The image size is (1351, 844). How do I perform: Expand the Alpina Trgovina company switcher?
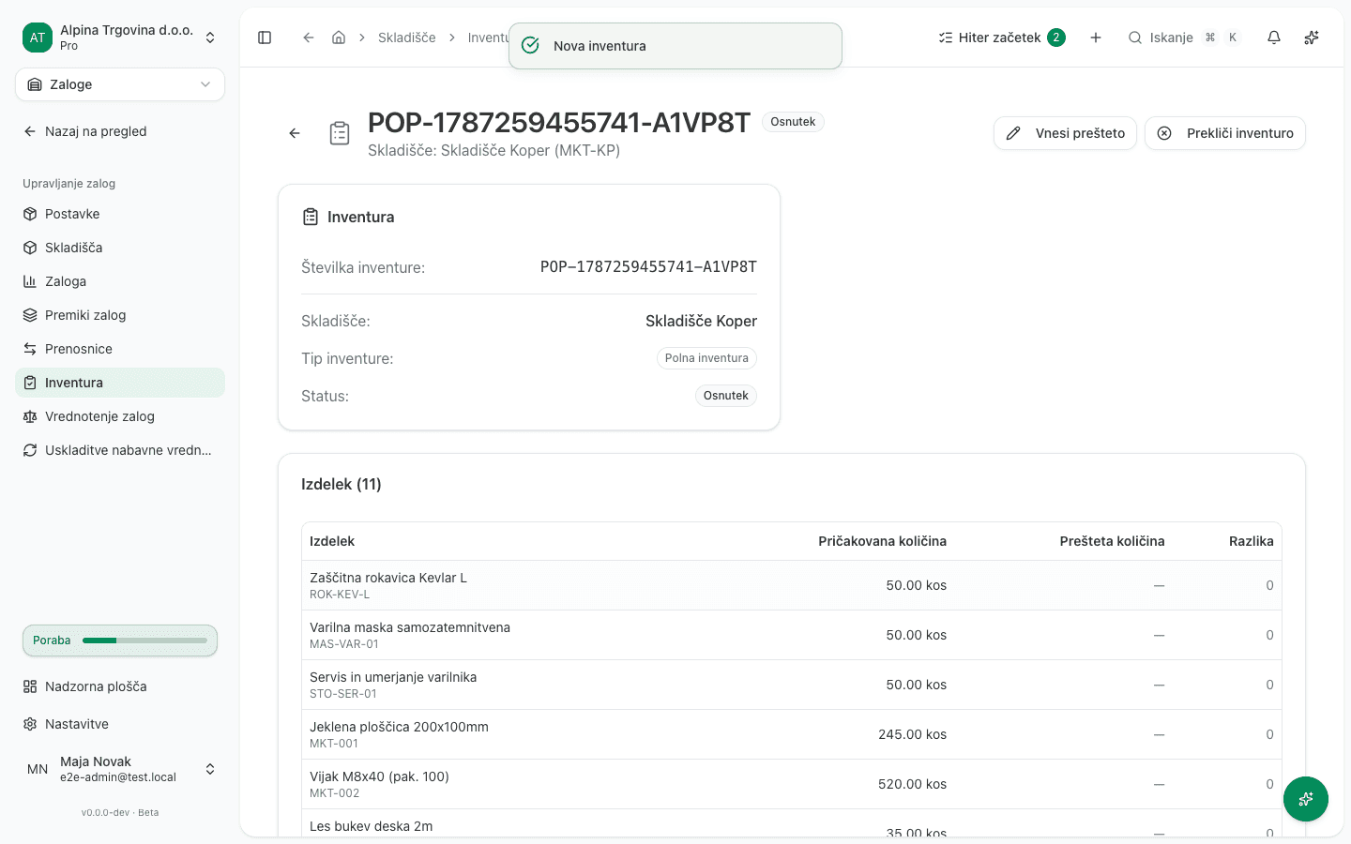120,38
